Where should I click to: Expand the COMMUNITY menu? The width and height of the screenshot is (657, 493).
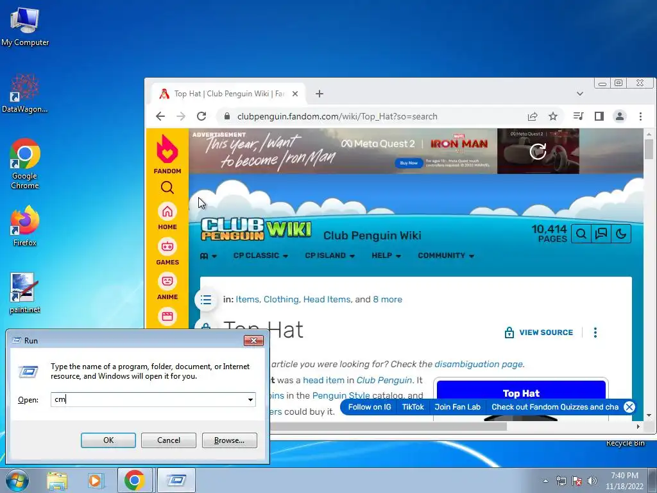[x=446, y=255]
